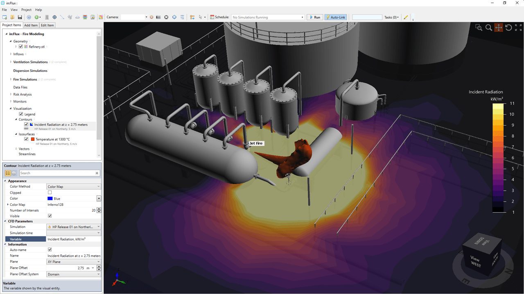
Task: Switch to the Add Item tab
Action: pyautogui.click(x=31, y=25)
